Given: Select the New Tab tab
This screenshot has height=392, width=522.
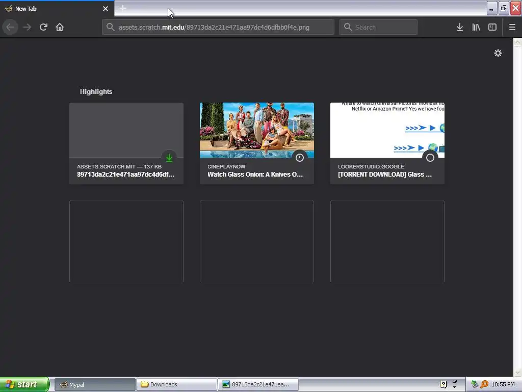Looking at the screenshot, I should coord(57,9).
